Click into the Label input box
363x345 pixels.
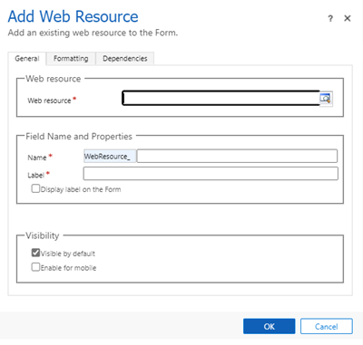[211, 174]
